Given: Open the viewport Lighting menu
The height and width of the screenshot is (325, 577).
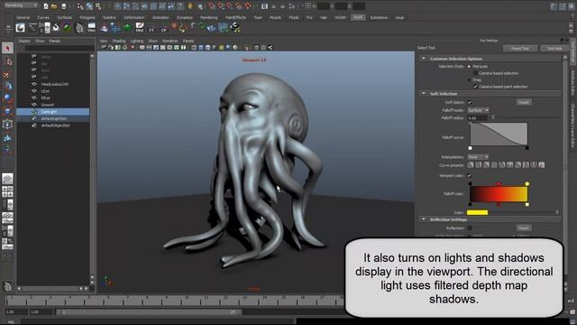Looking at the screenshot, I should [x=137, y=41].
